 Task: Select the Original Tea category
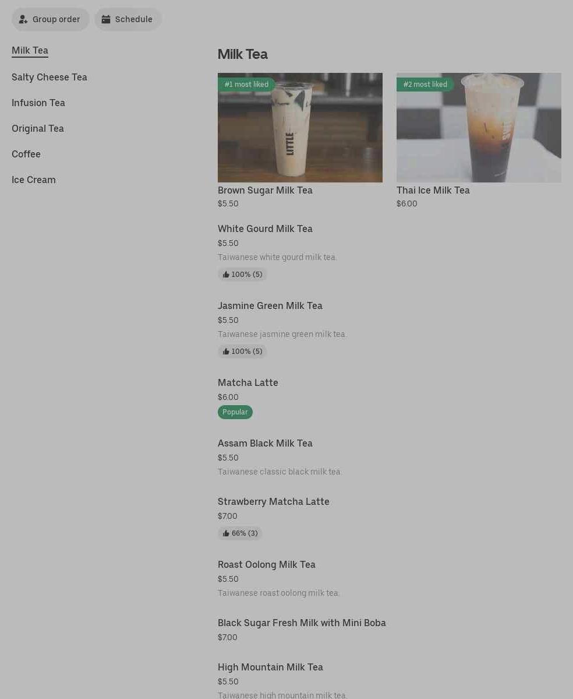tap(38, 128)
